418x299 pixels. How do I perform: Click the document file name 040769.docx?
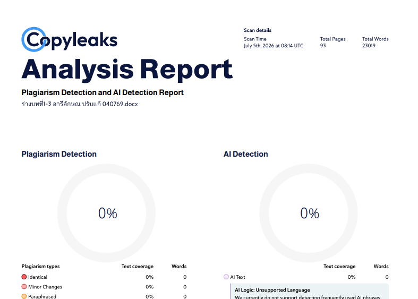80,104
